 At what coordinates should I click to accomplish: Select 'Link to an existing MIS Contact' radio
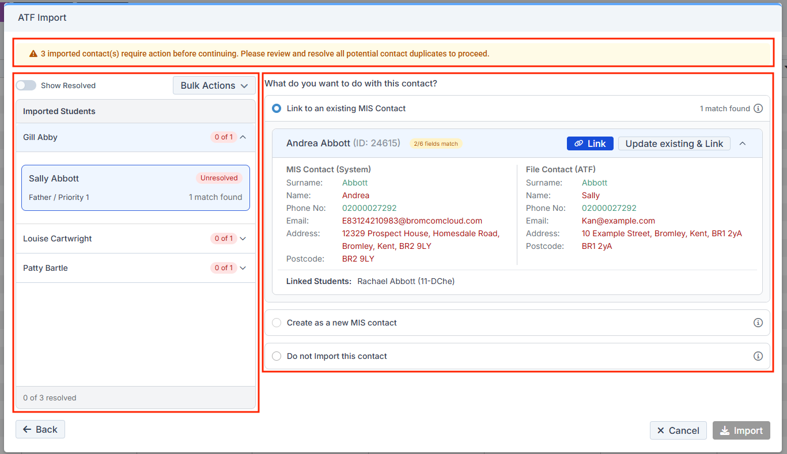pos(277,108)
